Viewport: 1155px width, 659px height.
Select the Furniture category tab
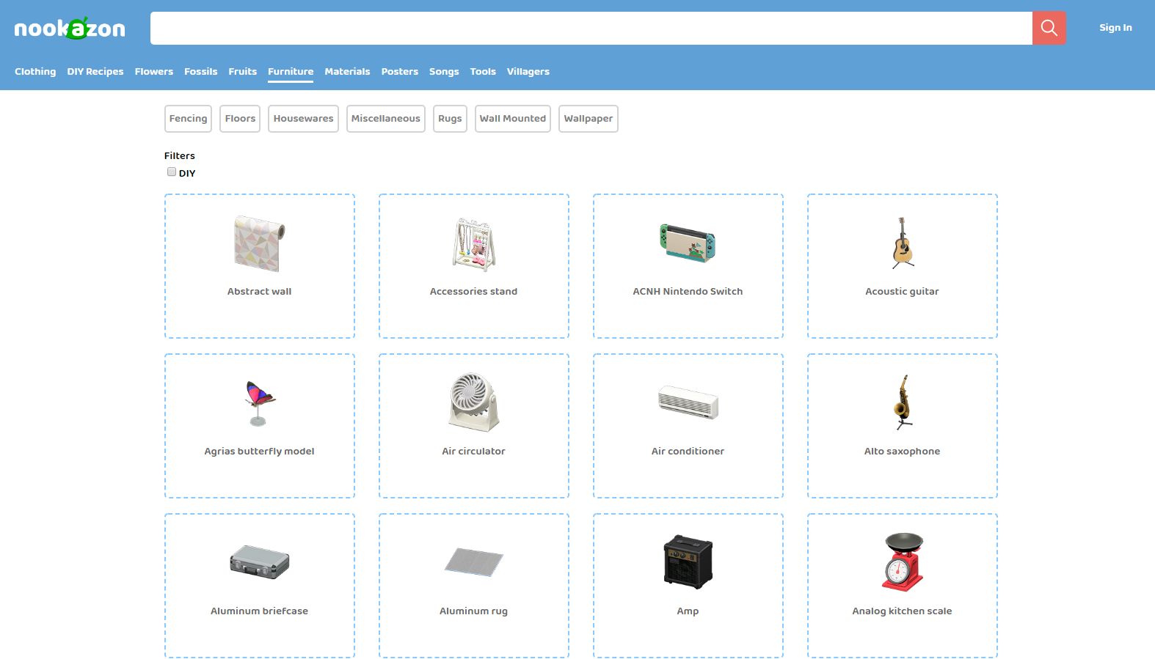pos(291,71)
